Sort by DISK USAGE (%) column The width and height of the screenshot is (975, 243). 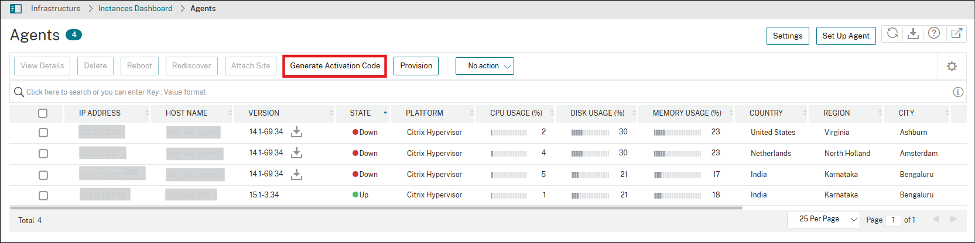pyautogui.click(x=598, y=113)
